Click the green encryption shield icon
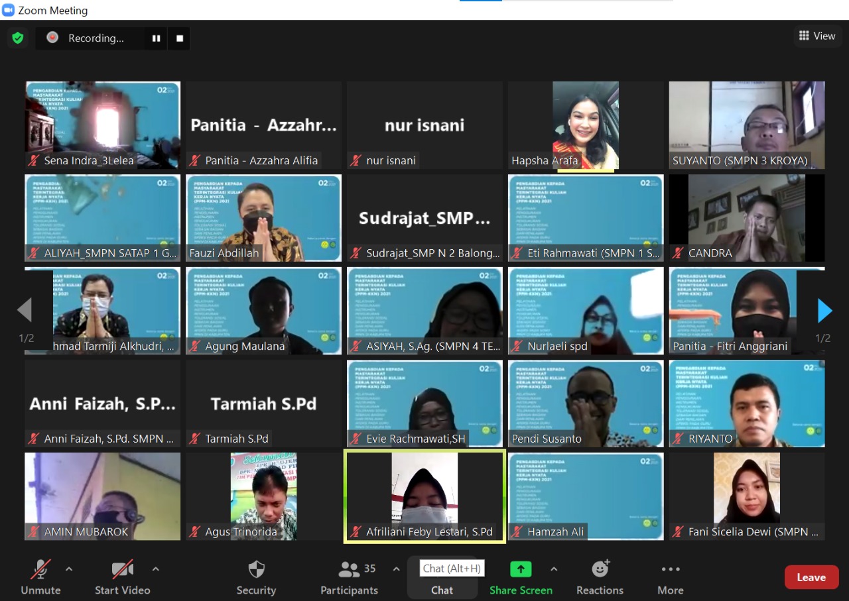The width and height of the screenshot is (849, 601). coord(18,38)
